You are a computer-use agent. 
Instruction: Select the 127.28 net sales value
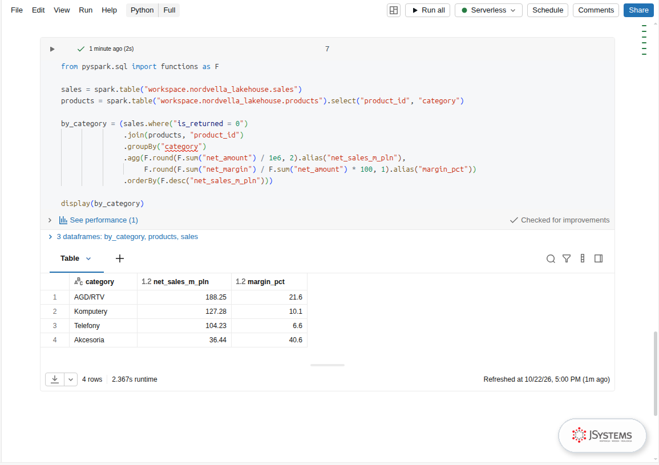184,312
